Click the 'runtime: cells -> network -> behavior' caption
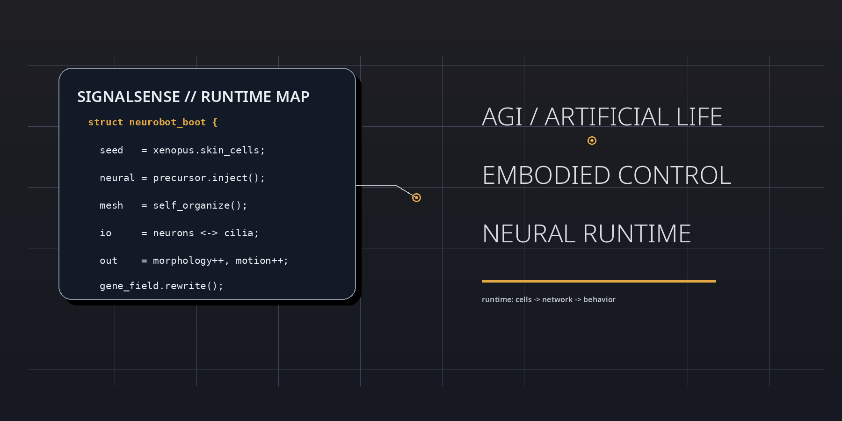This screenshot has height=421, width=842. [549, 300]
